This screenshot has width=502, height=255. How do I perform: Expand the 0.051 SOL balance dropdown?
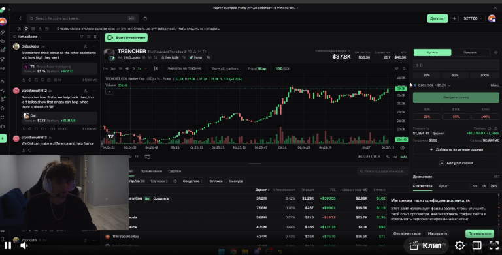pyautogui.click(x=433, y=85)
